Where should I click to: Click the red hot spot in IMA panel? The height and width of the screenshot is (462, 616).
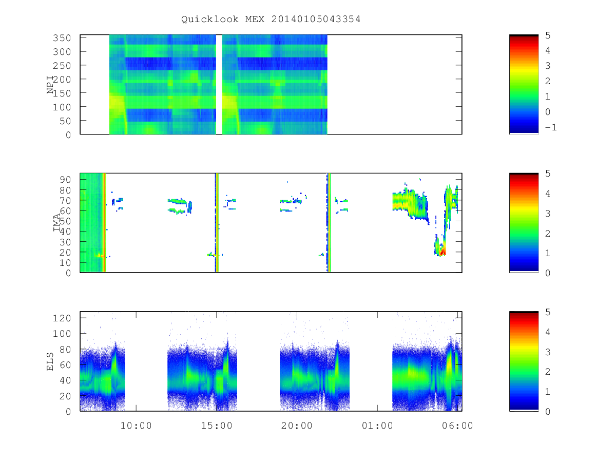442,252
